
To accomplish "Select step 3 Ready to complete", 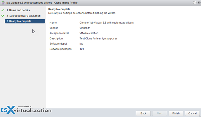I will (x=25, y=21).
